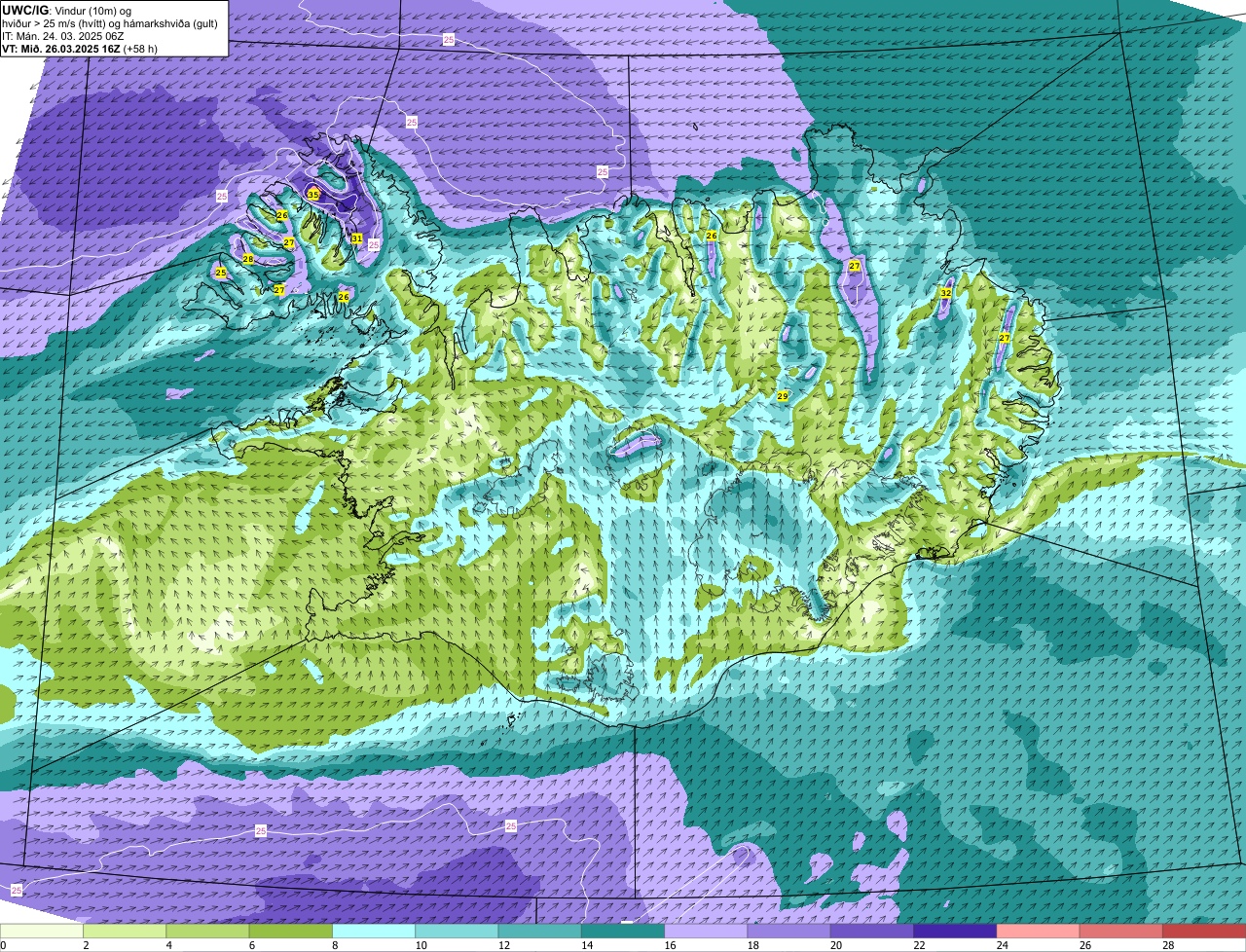Image resolution: width=1246 pixels, height=952 pixels.
Task: Click the 0–2 m/s palest yellow legend swatch
Action: pos(42,931)
